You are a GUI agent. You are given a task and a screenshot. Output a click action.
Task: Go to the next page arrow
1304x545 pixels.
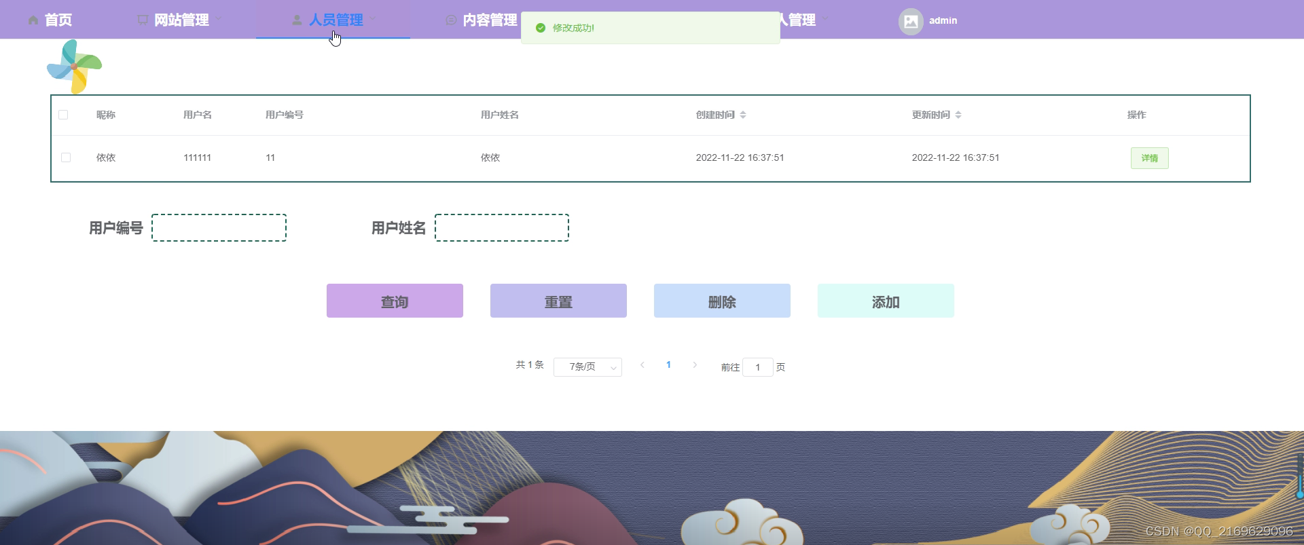(695, 365)
